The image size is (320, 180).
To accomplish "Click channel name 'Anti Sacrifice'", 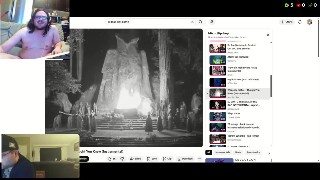I will (x=233, y=97).
